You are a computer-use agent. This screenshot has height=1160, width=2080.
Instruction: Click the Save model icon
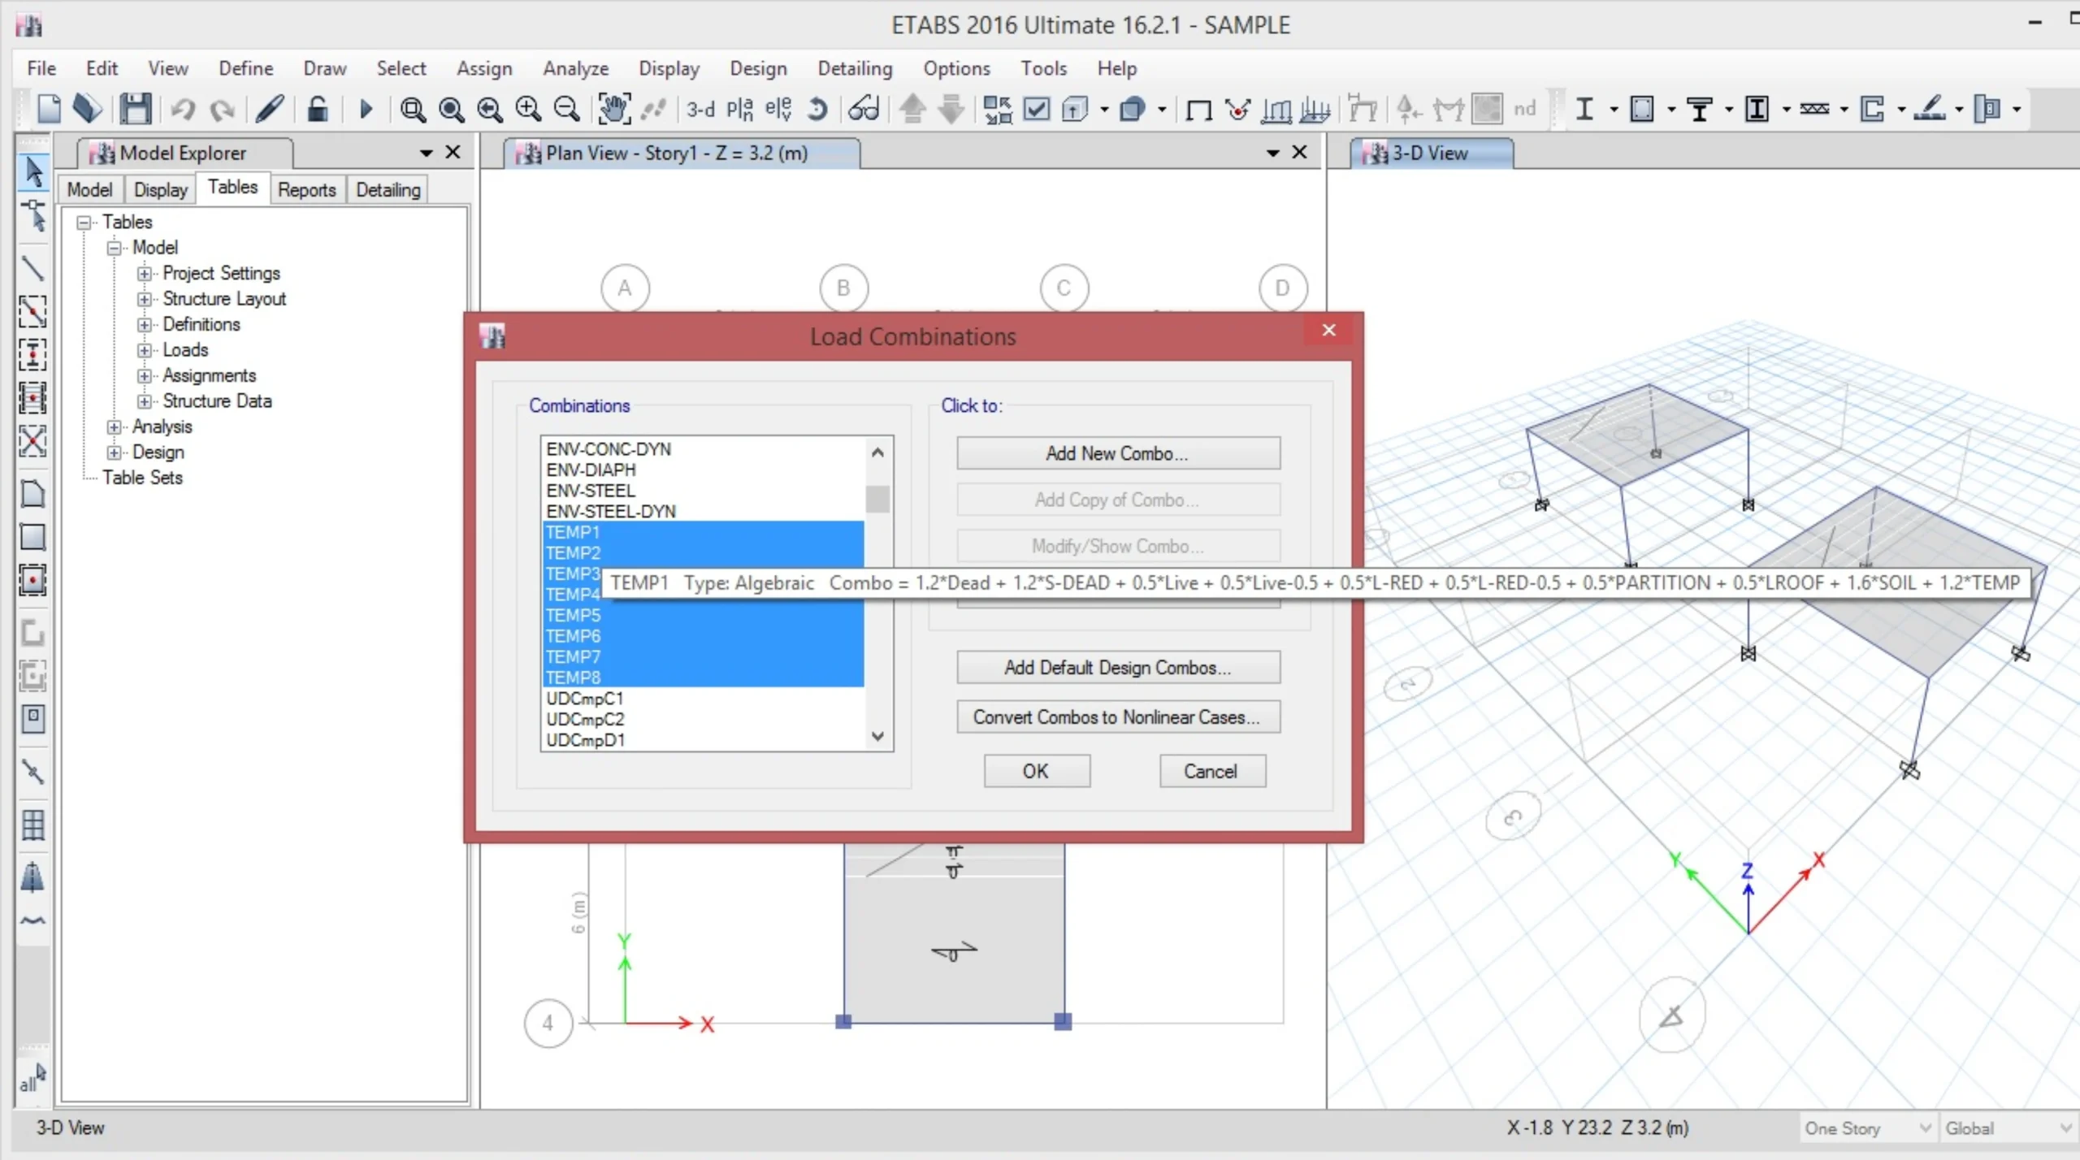coord(136,109)
